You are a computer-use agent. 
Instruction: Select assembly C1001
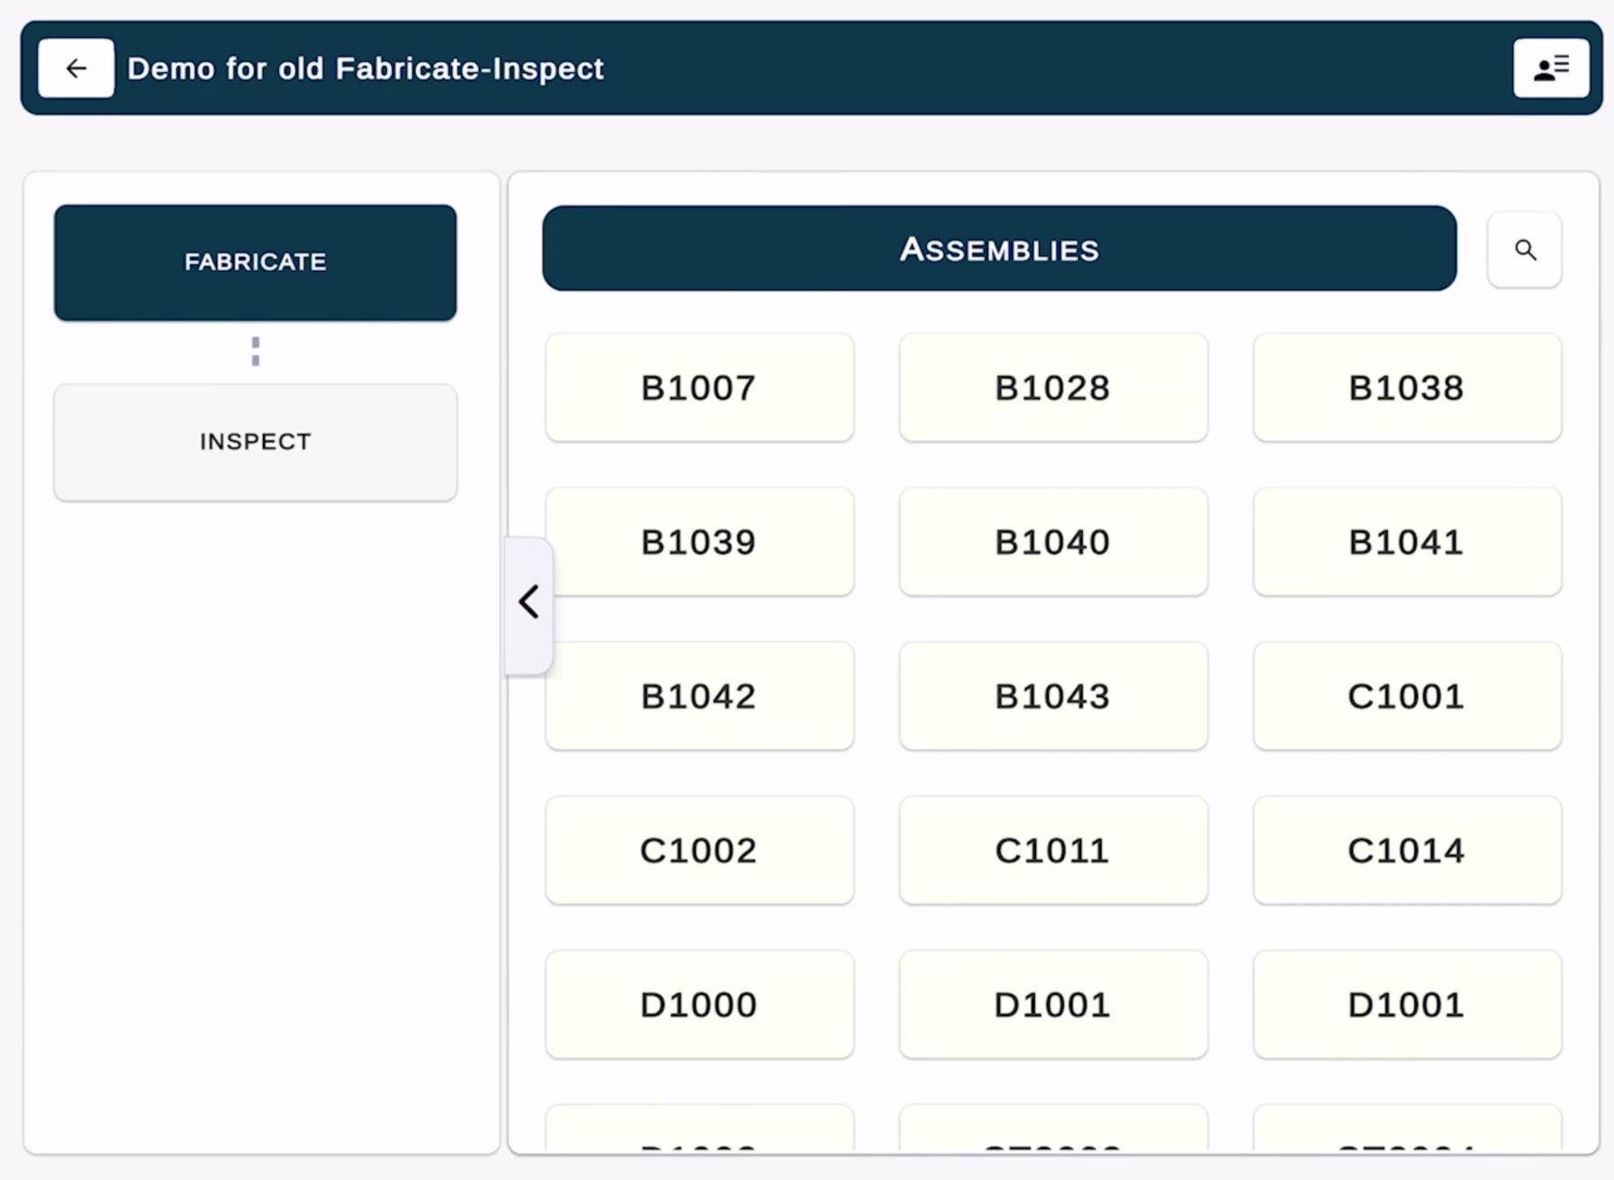(1406, 696)
